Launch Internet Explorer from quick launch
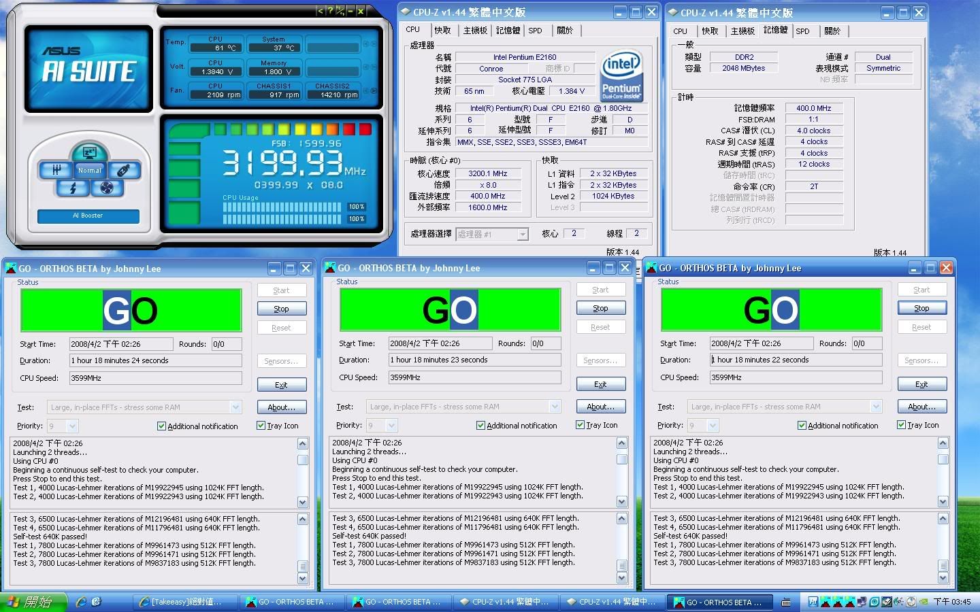Image resolution: width=980 pixels, height=612 pixels. (82, 602)
